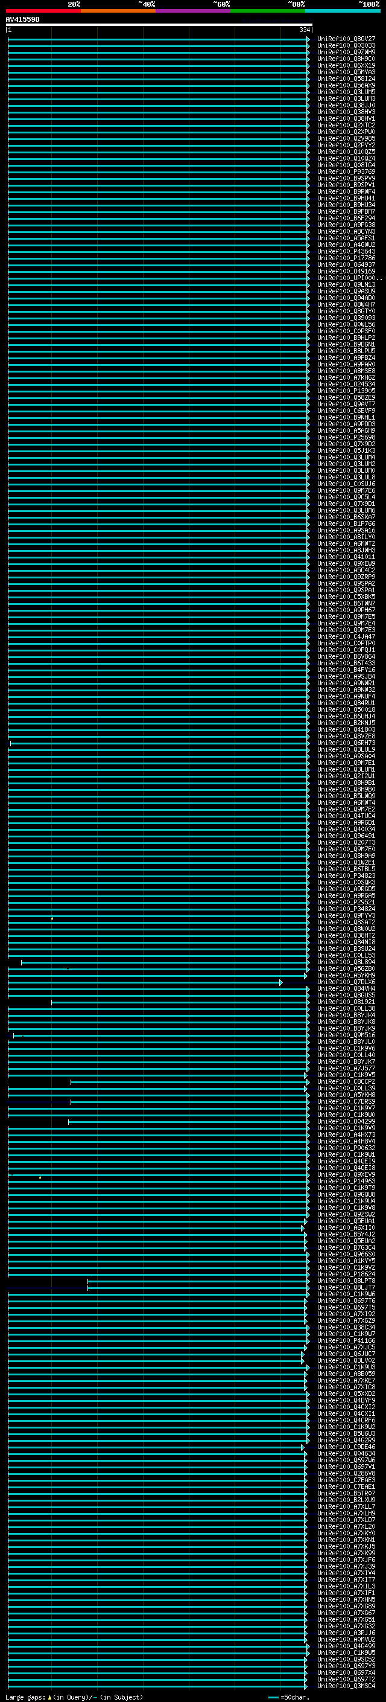This screenshot has height=1702, width=386.
Task: Pick the UniRef100_A8B059 entry
Action: click(346, 1374)
